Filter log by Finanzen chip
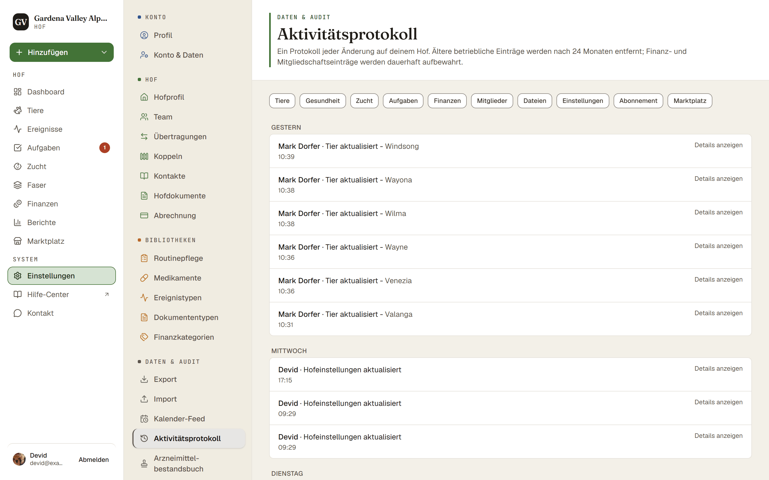The height and width of the screenshot is (480, 769). (447, 101)
